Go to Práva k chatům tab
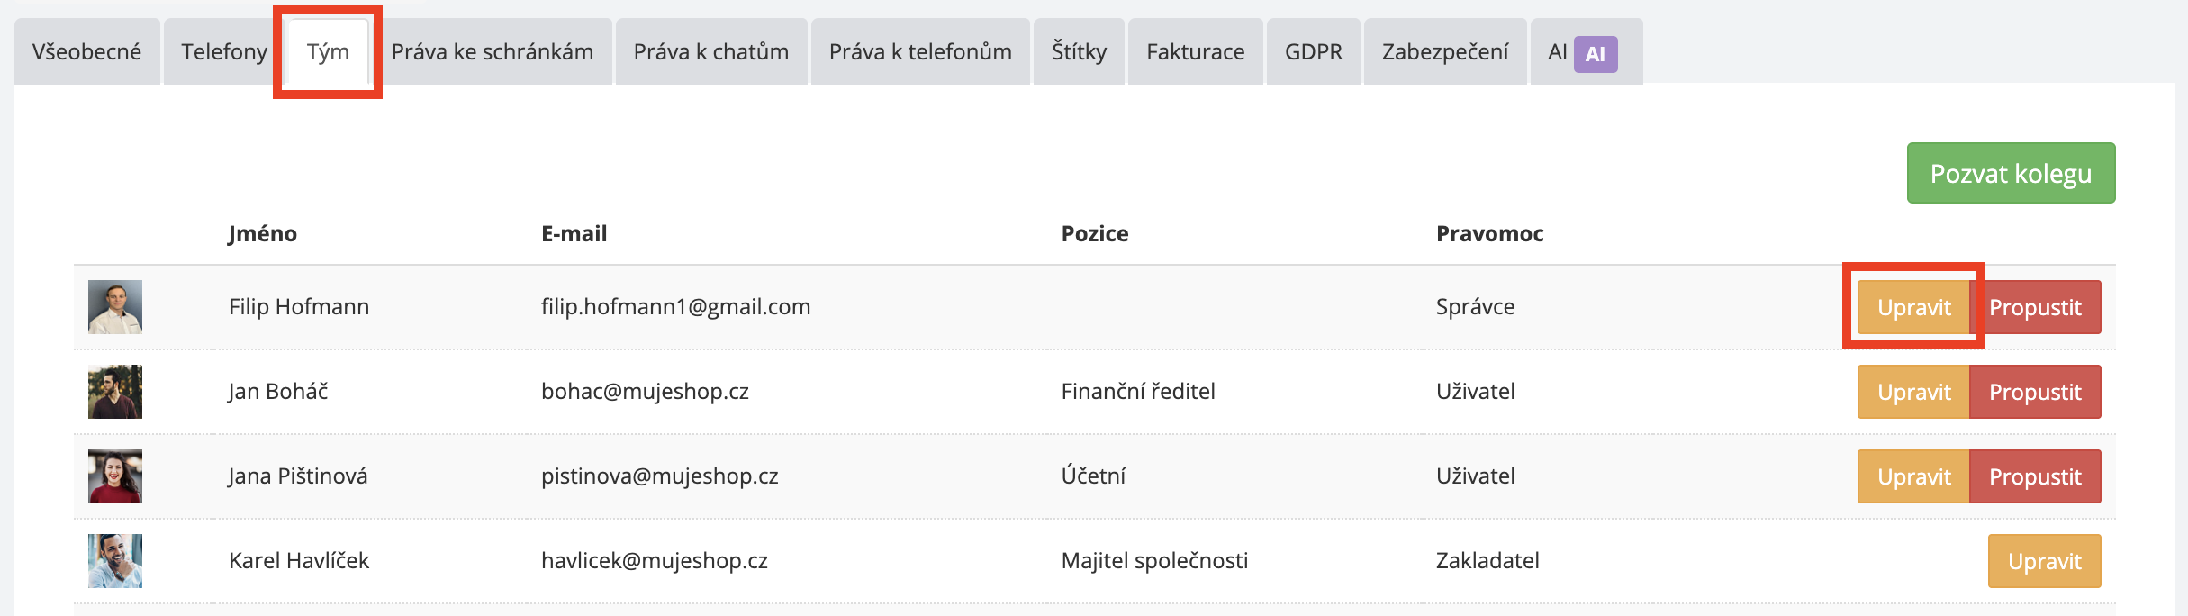Image resolution: width=2188 pixels, height=616 pixels. pyautogui.click(x=710, y=52)
